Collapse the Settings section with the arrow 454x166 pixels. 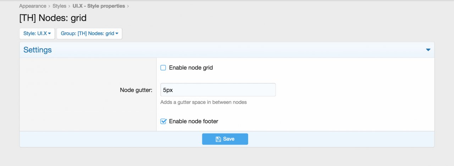(428, 50)
